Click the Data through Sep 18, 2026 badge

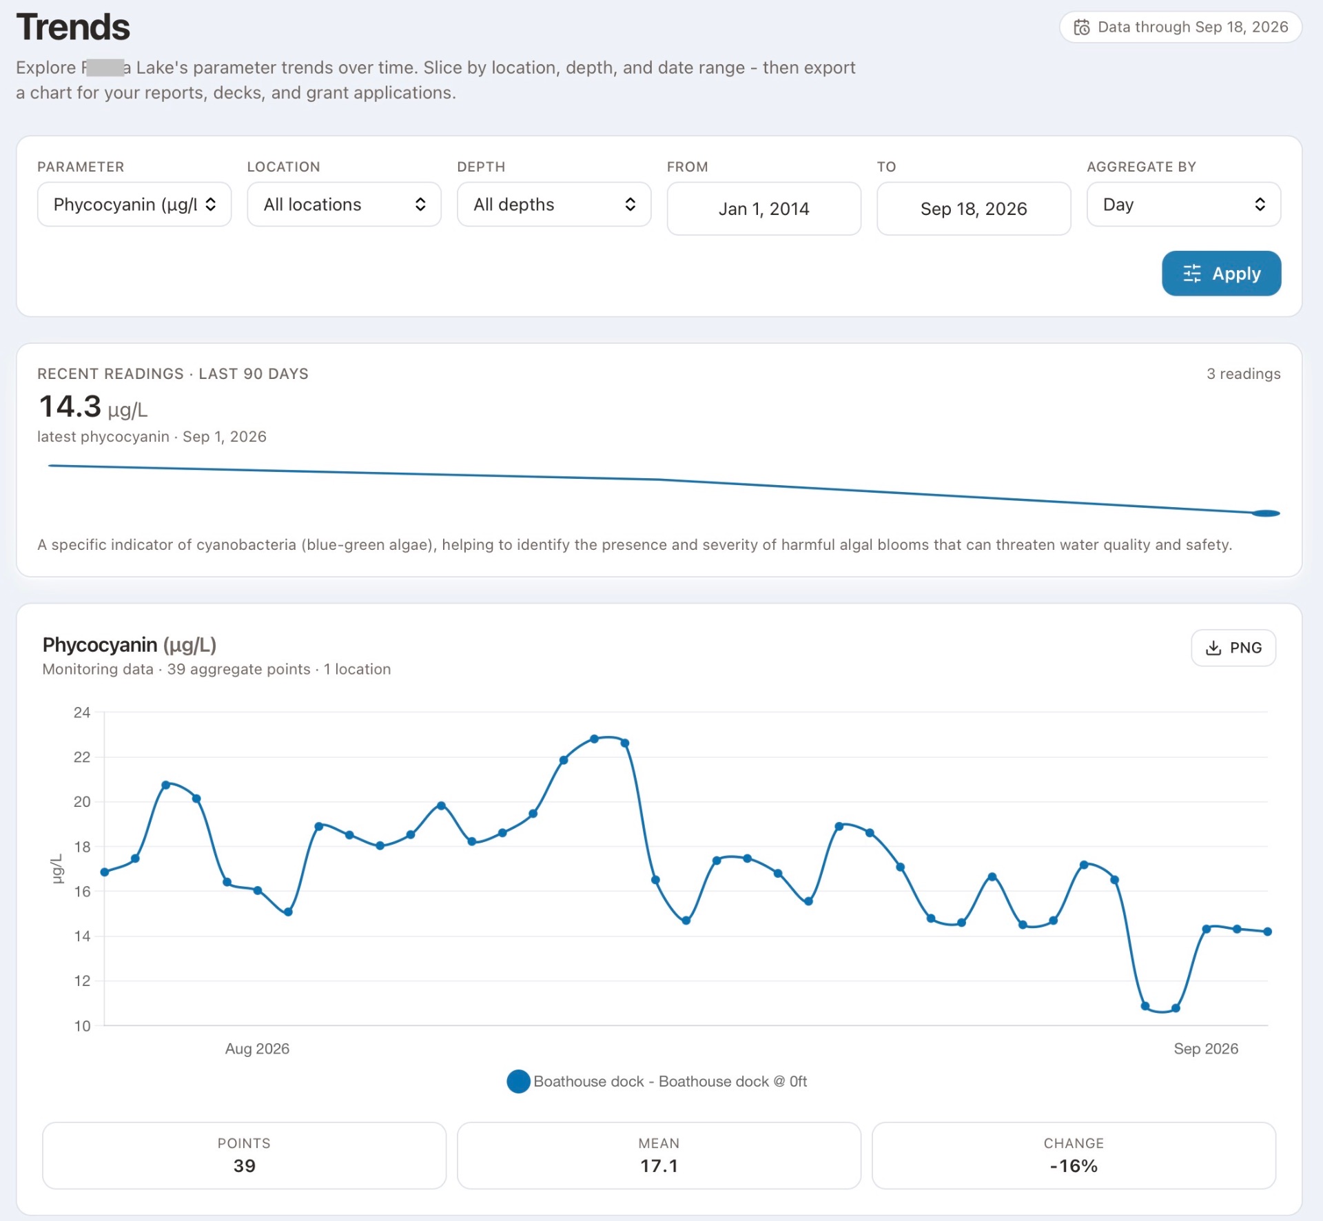point(1180,28)
